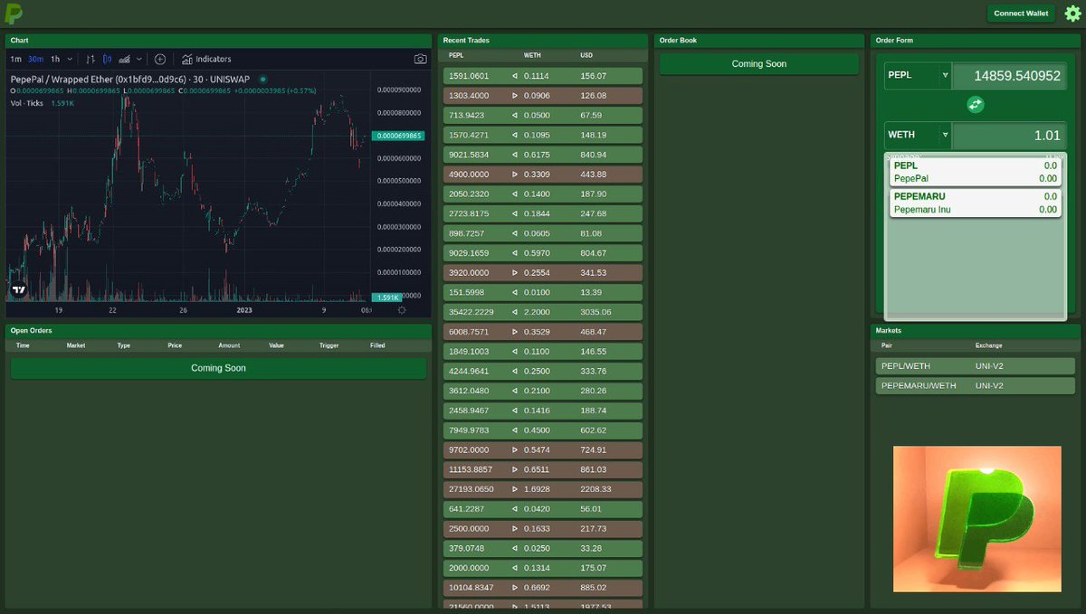
Task: Click Coming Soon in the Order Book panel
Action: pos(759,64)
